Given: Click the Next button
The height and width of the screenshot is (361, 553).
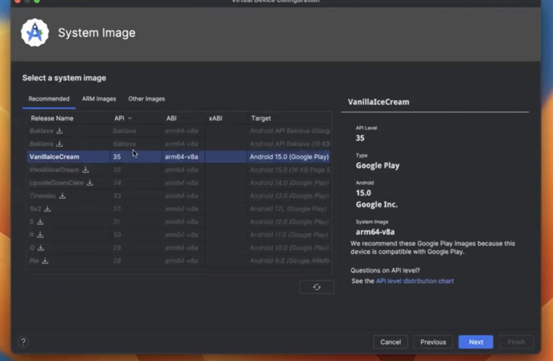Looking at the screenshot, I should point(475,342).
